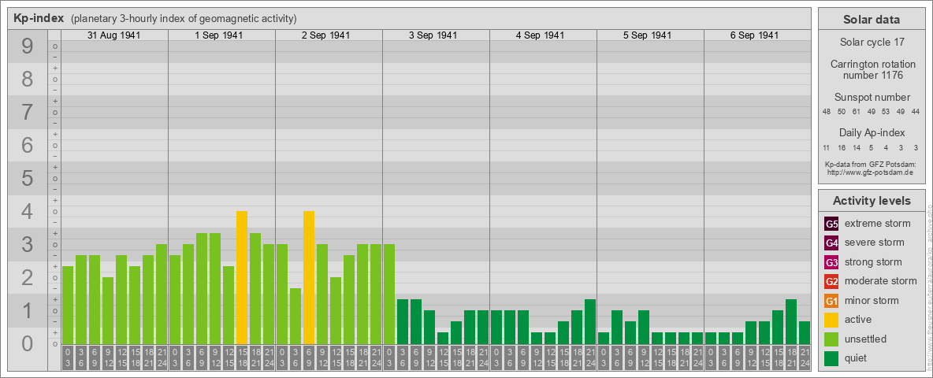Viewport: 933px width, 378px height.
Task: Click the 18-21 bar on 6 Sep
Action: point(791,321)
